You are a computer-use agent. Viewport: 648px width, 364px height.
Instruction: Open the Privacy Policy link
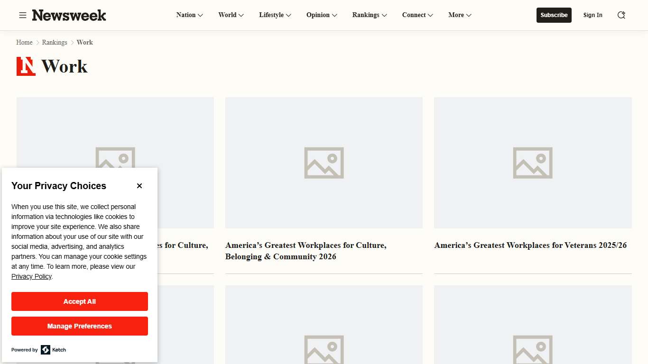[x=31, y=276]
